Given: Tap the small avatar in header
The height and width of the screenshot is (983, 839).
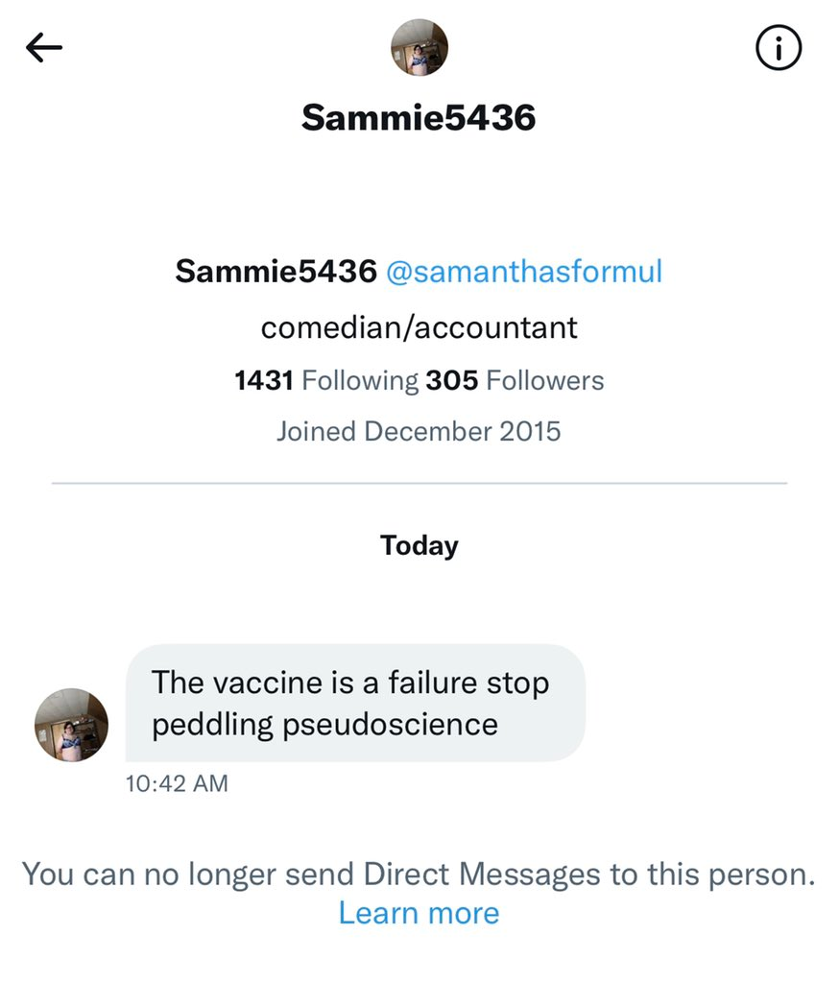Looking at the screenshot, I should pos(419,48).
